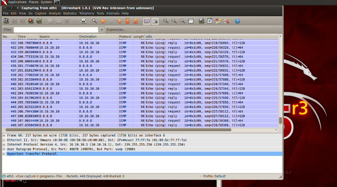Screen dimensions: 337x187
Task: Open the Statistics menu
Action: click(70, 13)
